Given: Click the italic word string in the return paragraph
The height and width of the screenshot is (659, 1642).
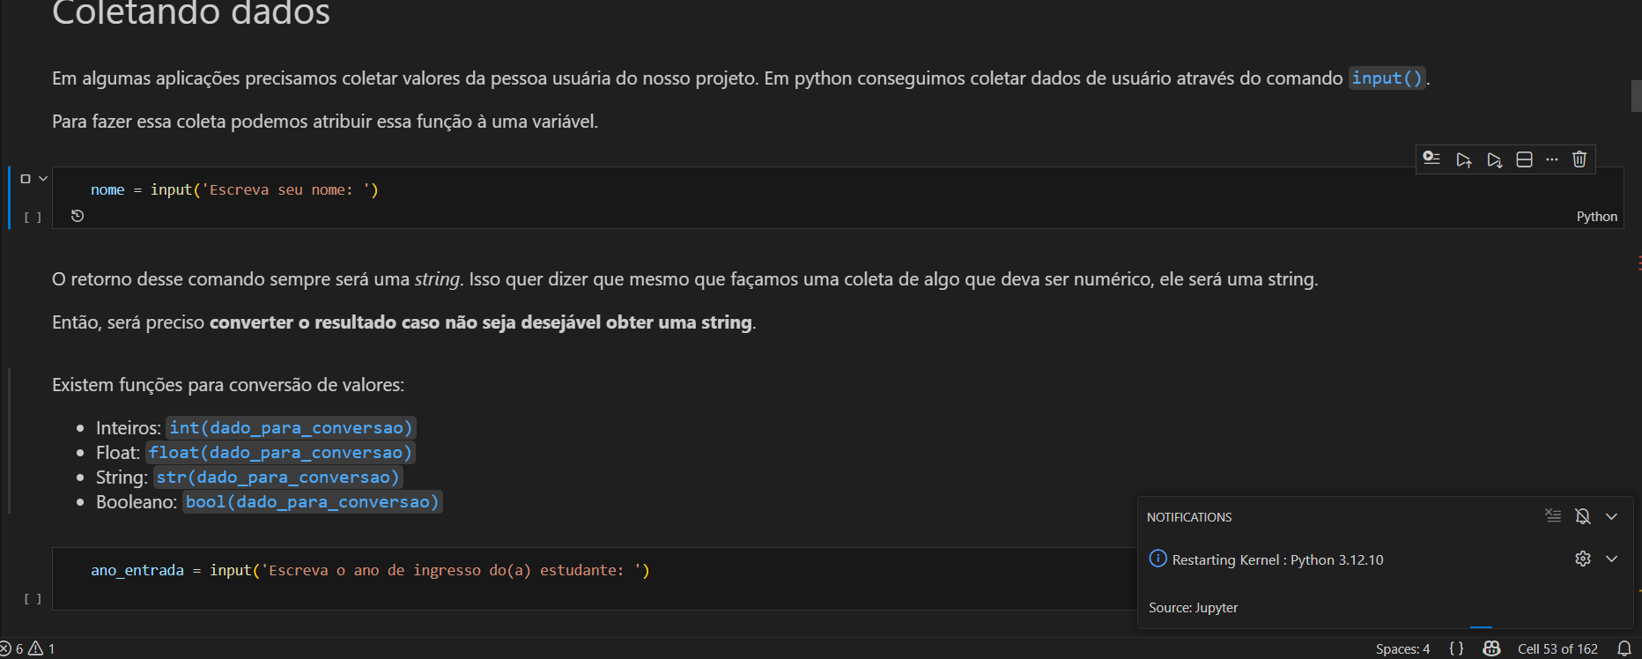Looking at the screenshot, I should (x=437, y=279).
